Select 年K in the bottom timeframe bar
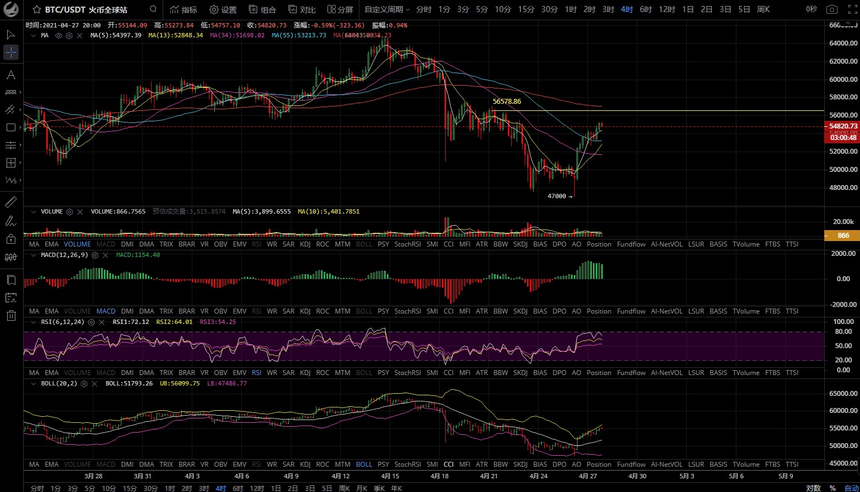The height and width of the screenshot is (492, 860). (396, 488)
